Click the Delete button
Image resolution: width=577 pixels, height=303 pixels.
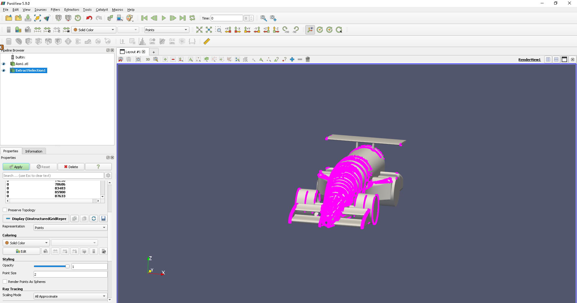(71, 167)
